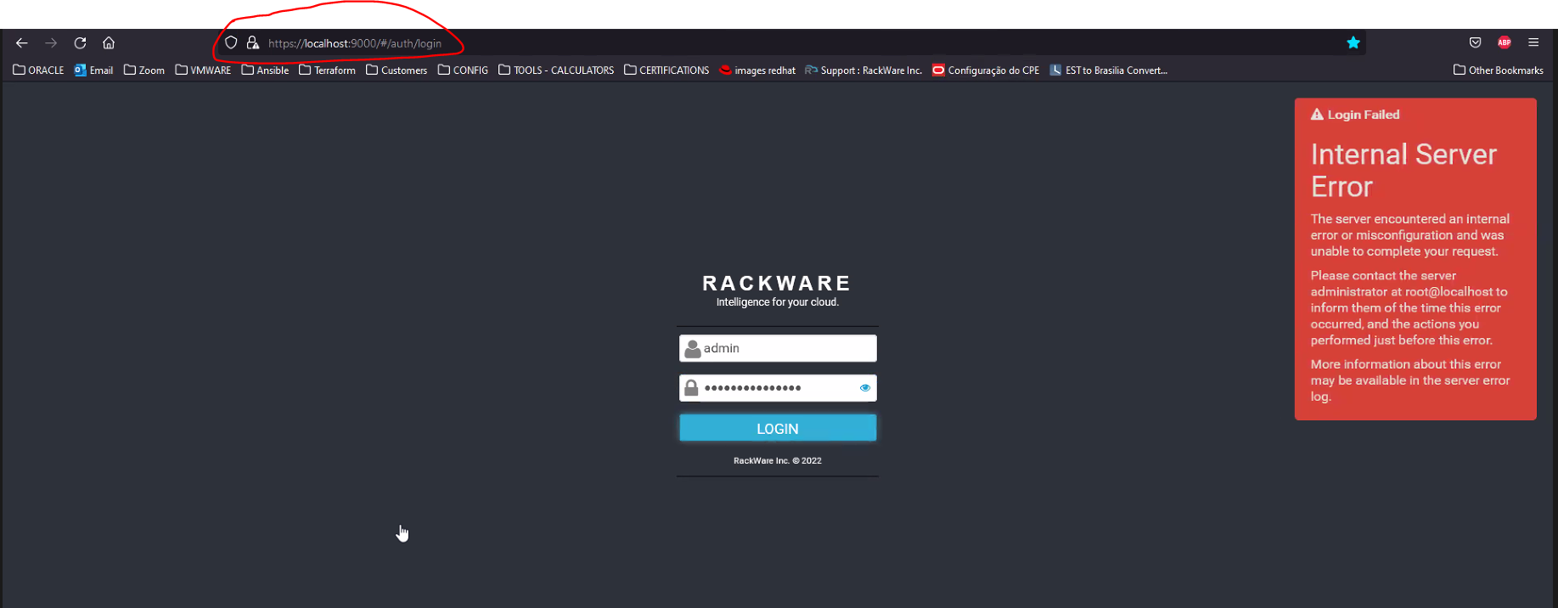
Task: Click the Intelligence for your cloud tagline
Action: pyautogui.click(x=778, y=302)
